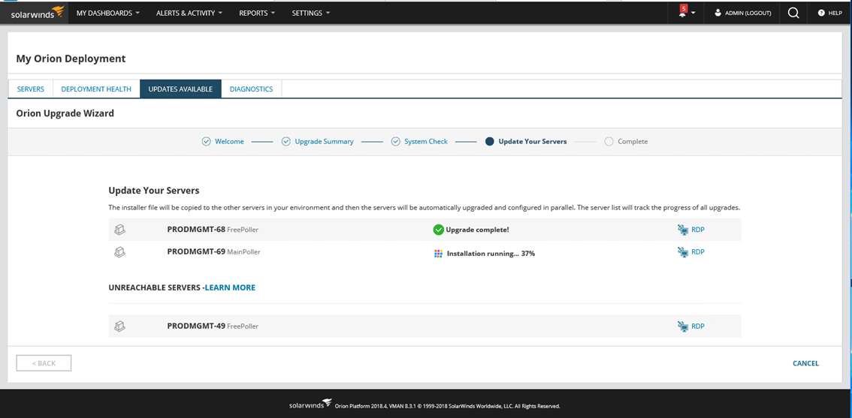This screenshot has height=418, width=852.
Task: Click the 'UNREACHABLE SERVERS' label
Action: click(156, 287)
